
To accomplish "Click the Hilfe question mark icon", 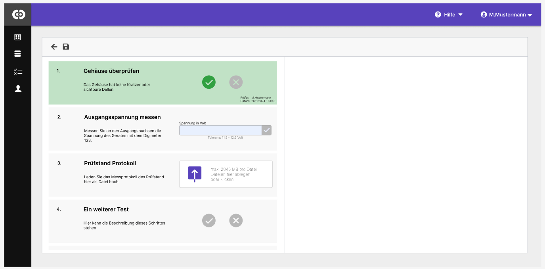I will (438, 15).
